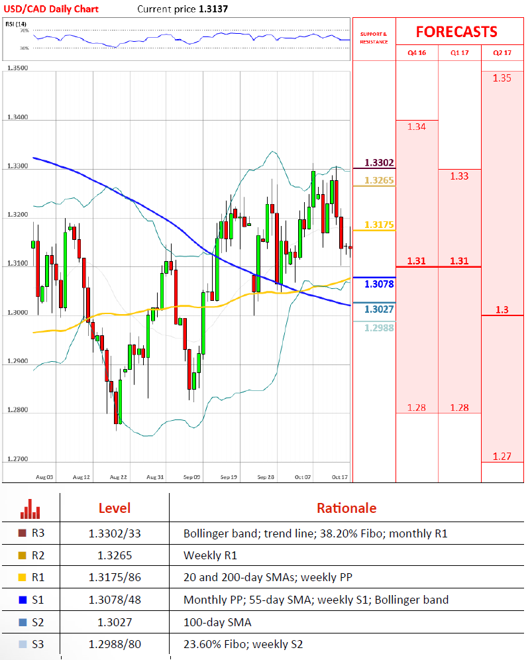Click the 1.3078/48 level cell
The image size is (532, 660).
tap(115, 600)
